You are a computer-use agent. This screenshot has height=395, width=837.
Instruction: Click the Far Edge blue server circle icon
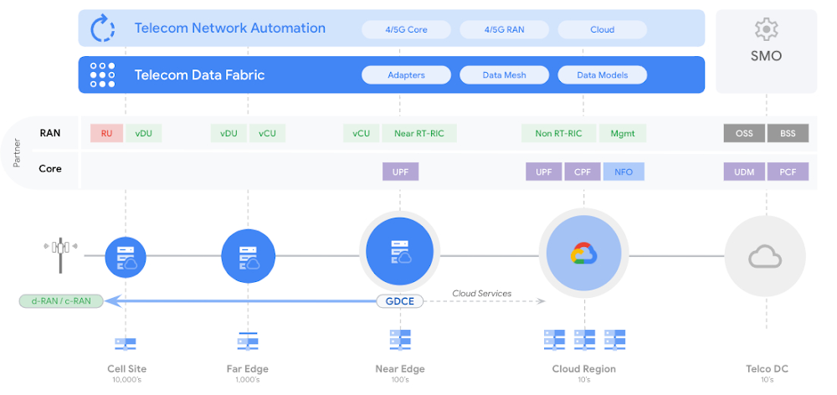tap(249, 256)
